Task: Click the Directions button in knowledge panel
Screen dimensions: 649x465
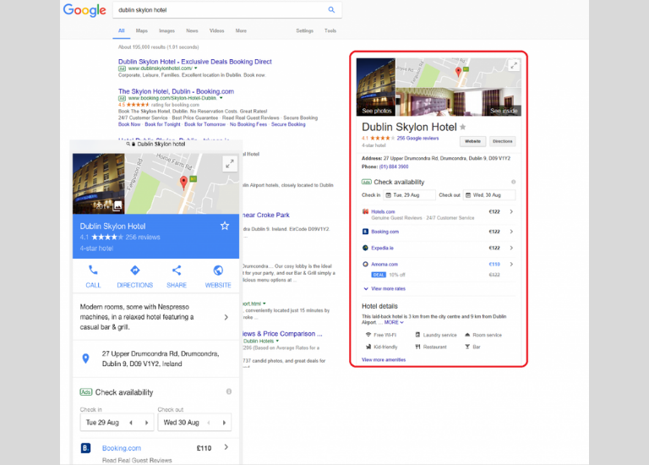Action: coord(503,141)
